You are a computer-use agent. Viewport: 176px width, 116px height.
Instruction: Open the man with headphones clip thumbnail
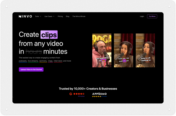point(102,50)
